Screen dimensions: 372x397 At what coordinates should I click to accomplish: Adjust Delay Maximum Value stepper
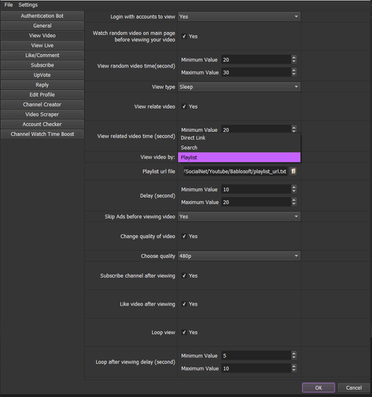point(294,202)
